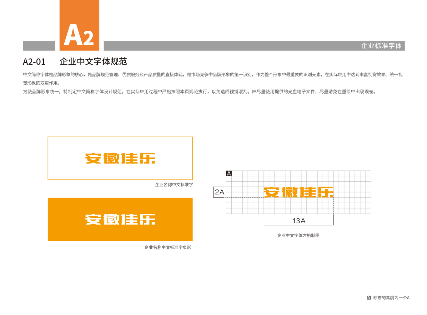The width and height of the screenshot is (427, 315).
Task: Click the line '觉形象的双重作用。'
Action: [42, 83]
